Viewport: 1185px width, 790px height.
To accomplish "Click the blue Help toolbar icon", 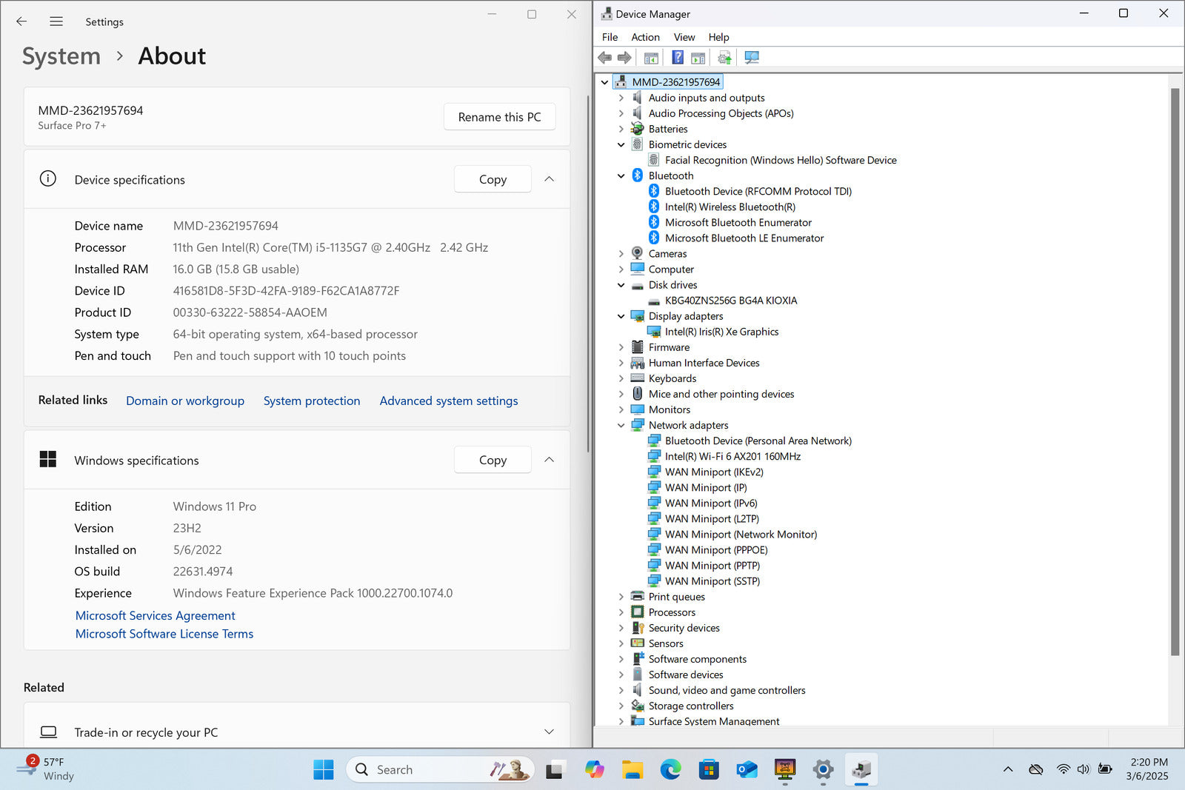I will [x=678, y=58].
